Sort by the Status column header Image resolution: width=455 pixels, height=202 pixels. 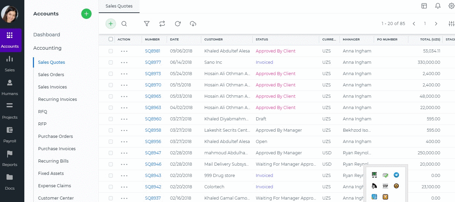(x=262, y=39)
